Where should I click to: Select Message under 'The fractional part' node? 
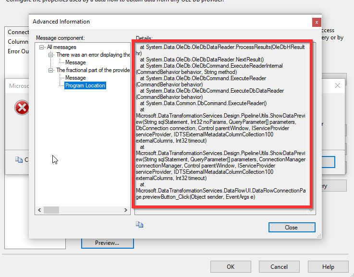click(75, 78)
